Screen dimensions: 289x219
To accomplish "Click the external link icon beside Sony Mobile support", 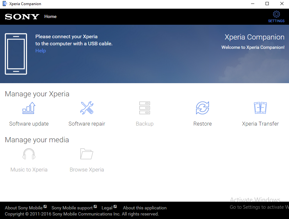I will (95, 206).
